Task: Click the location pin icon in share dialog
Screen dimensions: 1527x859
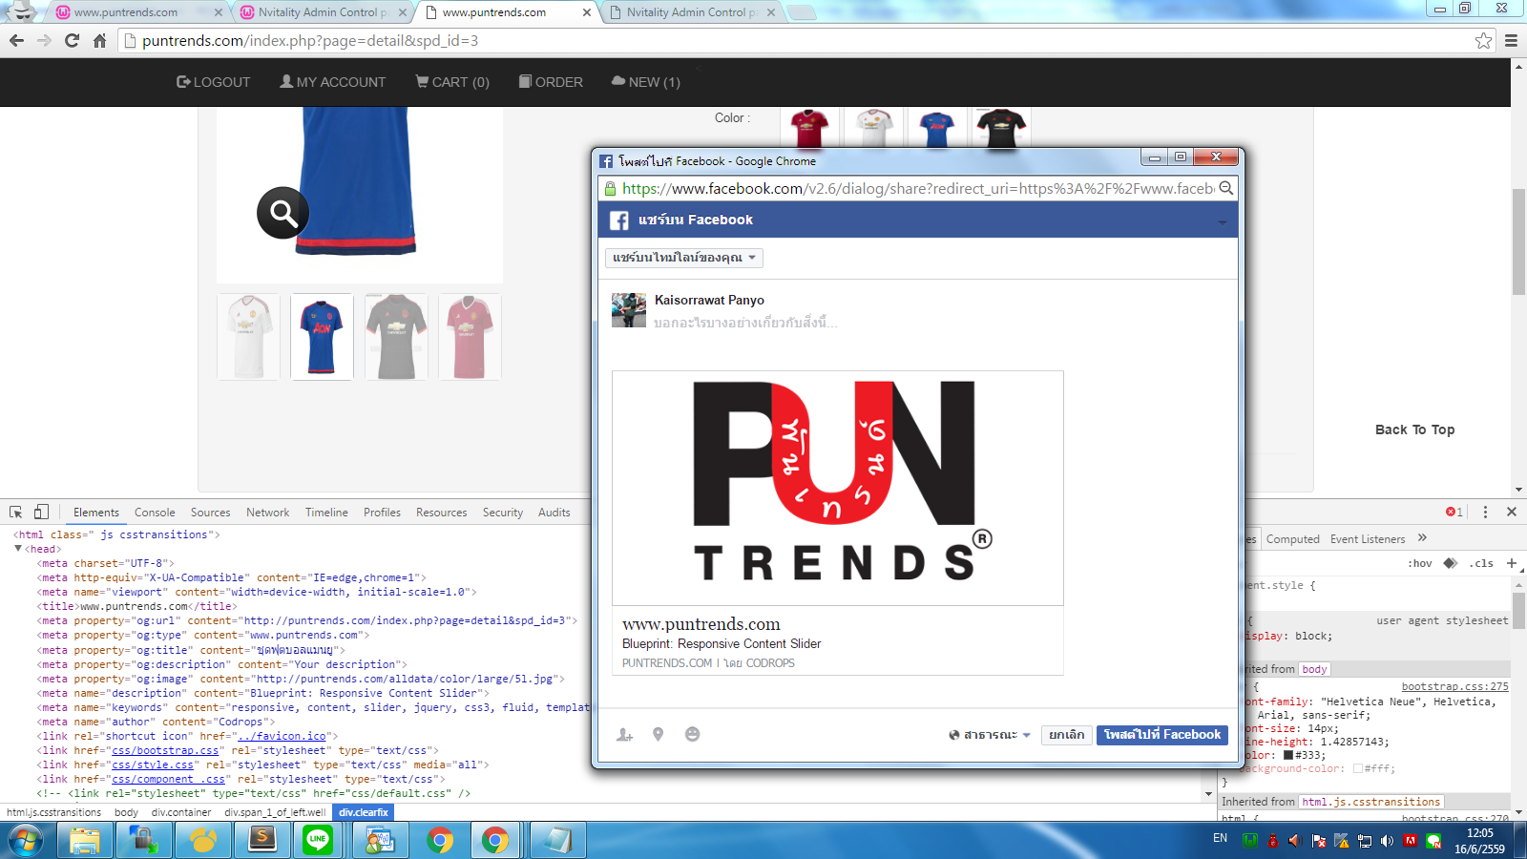Action: pos(658,734)
